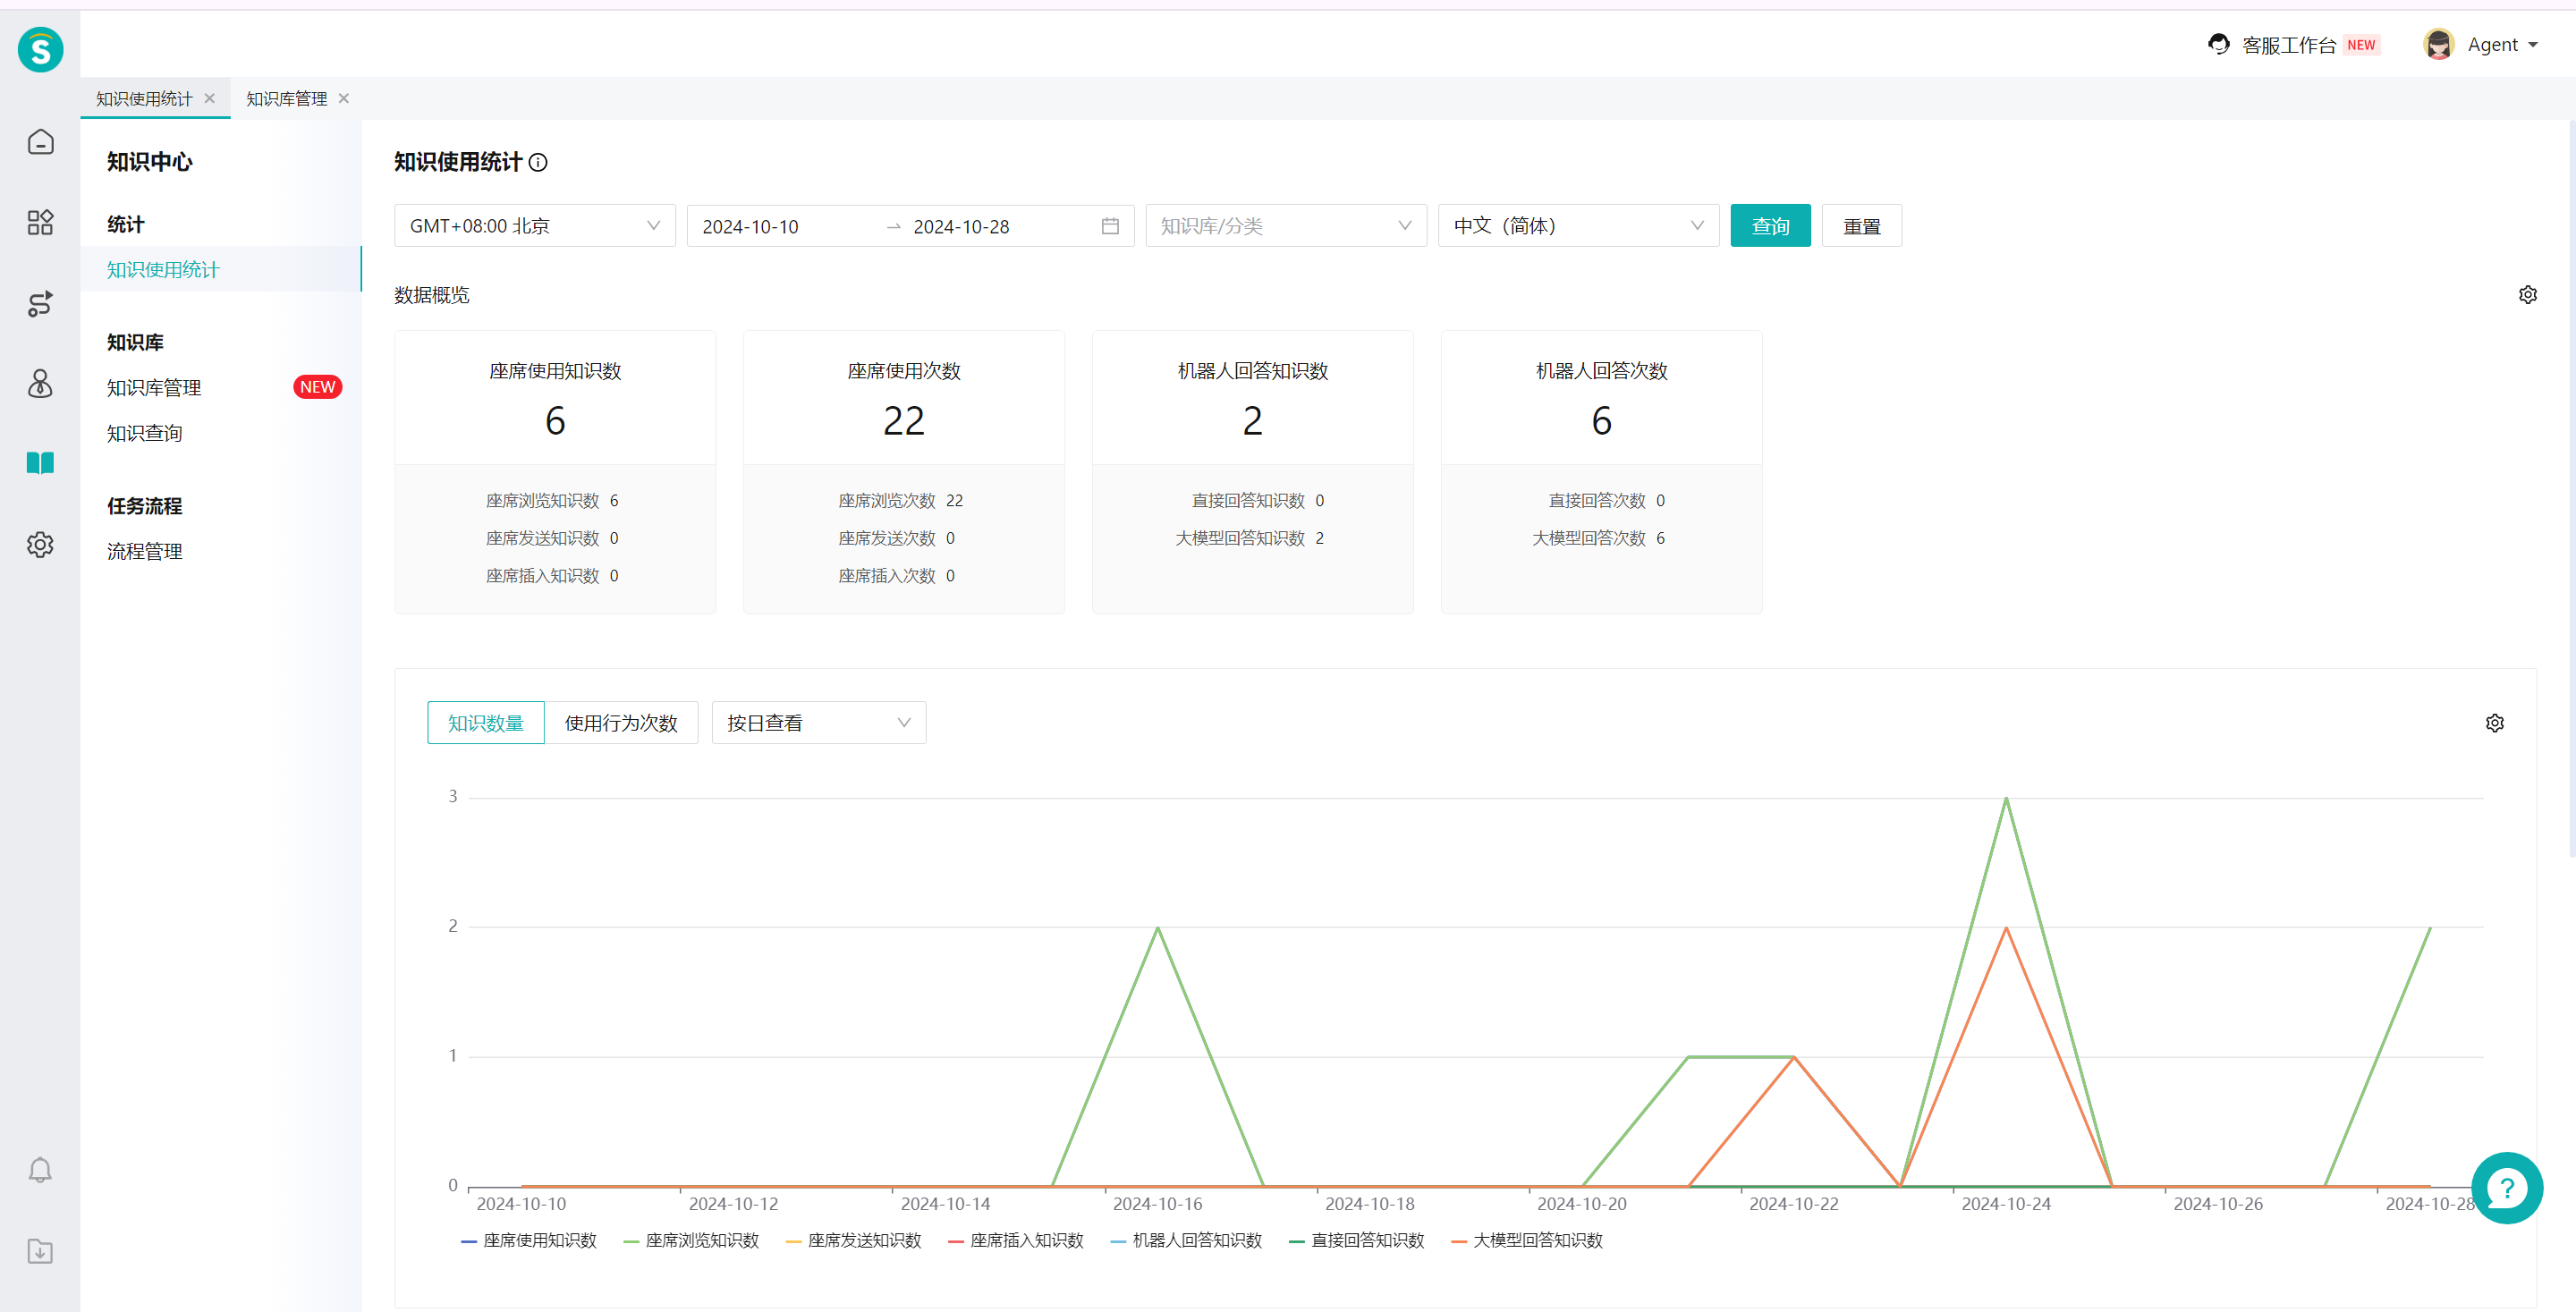Expand the Agent account menu arrow
The image size is (2576, 1312).
point(2533,45)
